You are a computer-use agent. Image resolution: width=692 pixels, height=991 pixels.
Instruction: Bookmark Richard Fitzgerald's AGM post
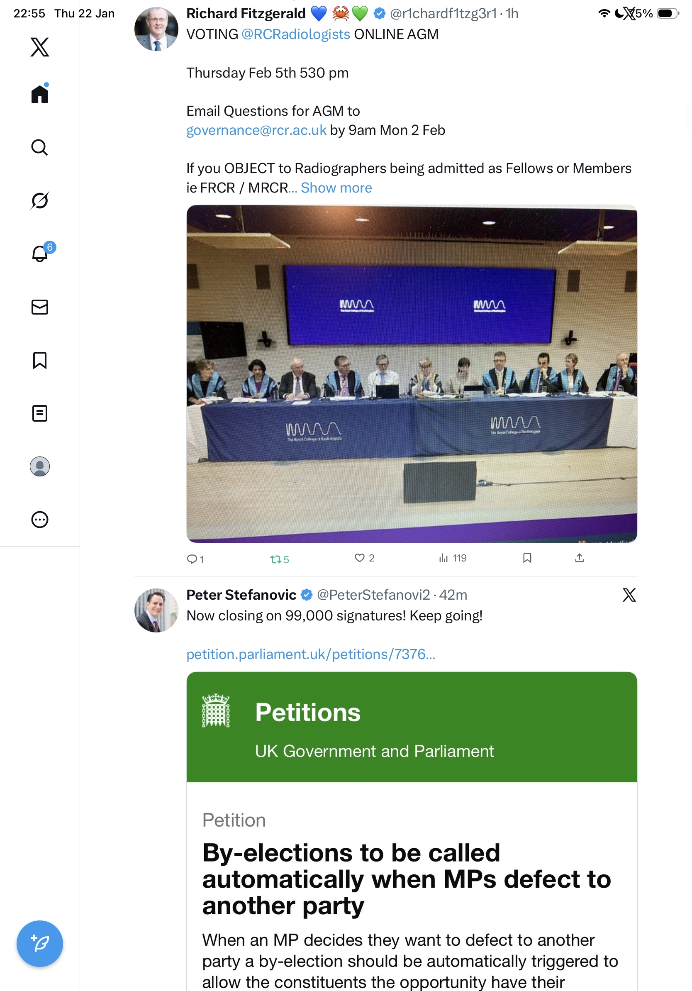click(x=527, y=558)
